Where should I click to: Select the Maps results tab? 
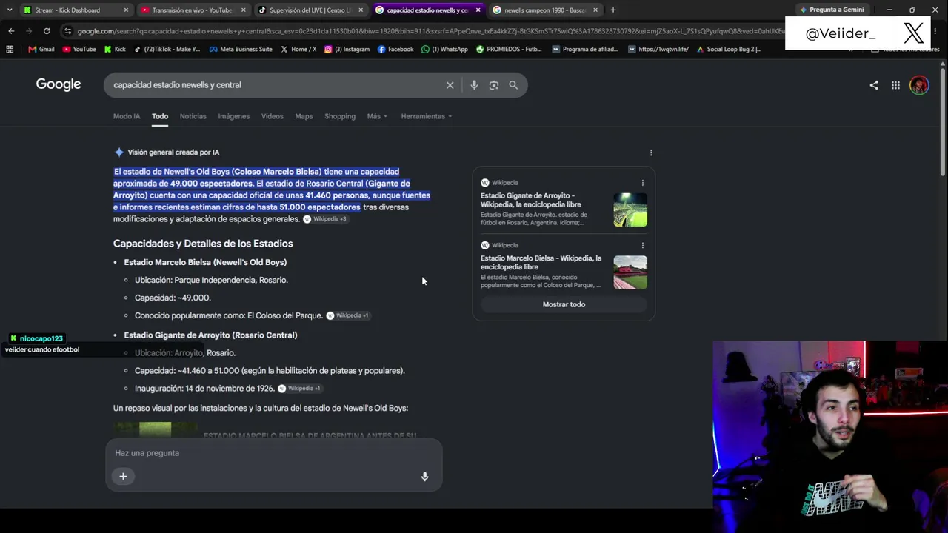click(304, 116)
